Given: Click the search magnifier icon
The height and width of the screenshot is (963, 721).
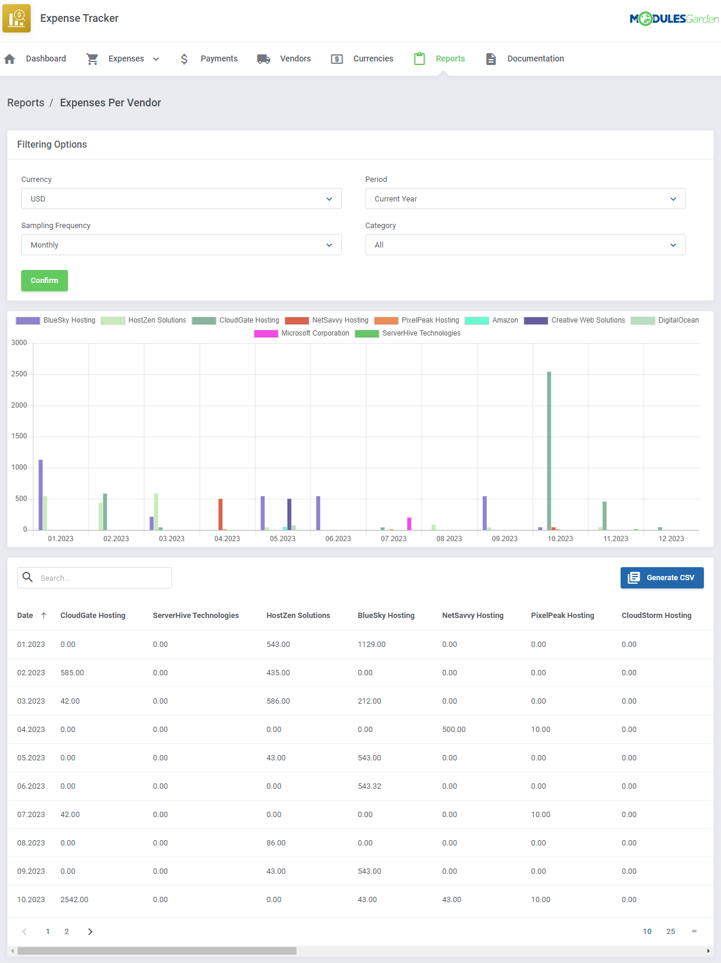Looking at the screenshot, I should point(28,577).
